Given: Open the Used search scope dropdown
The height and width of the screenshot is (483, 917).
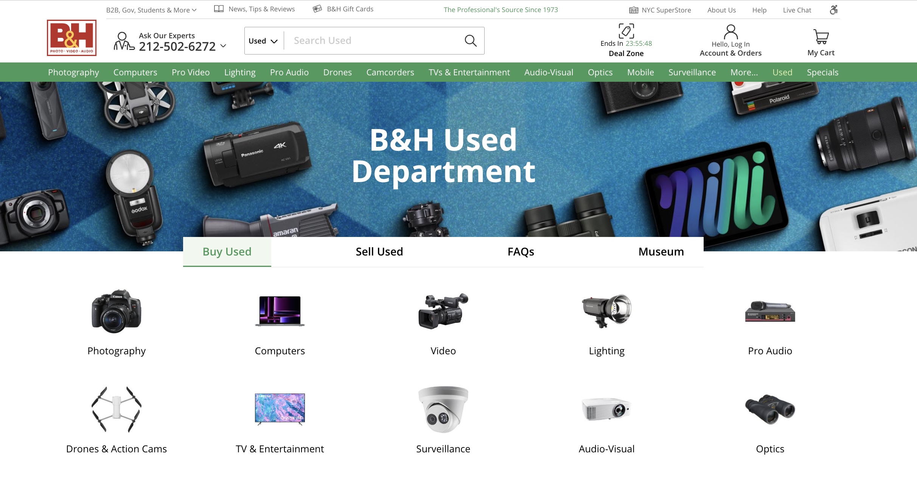Looking at the screenshot, I should (263, 41).
